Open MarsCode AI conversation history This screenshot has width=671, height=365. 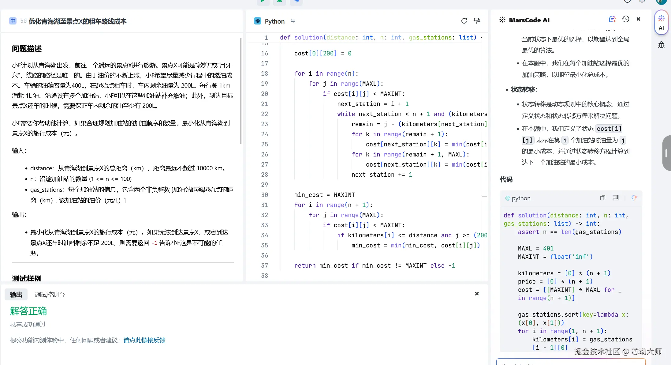(x=625, y=19)
